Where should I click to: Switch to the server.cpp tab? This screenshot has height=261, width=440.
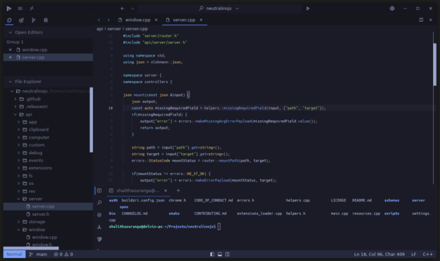[x=184, y=20]
